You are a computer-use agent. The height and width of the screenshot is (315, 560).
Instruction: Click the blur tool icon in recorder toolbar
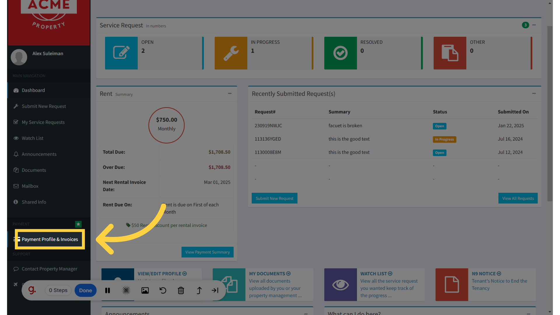click(126, 290)
